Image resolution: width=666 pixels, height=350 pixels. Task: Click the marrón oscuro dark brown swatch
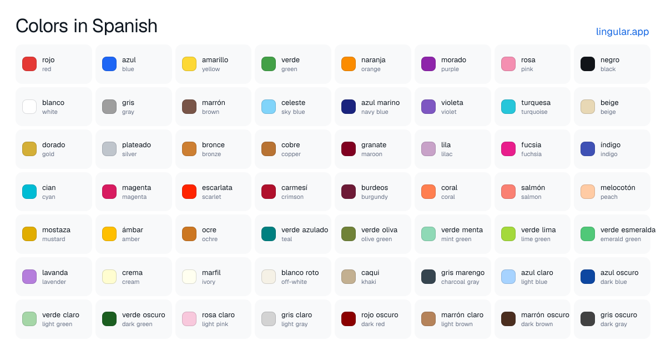(x=508, y=319)
